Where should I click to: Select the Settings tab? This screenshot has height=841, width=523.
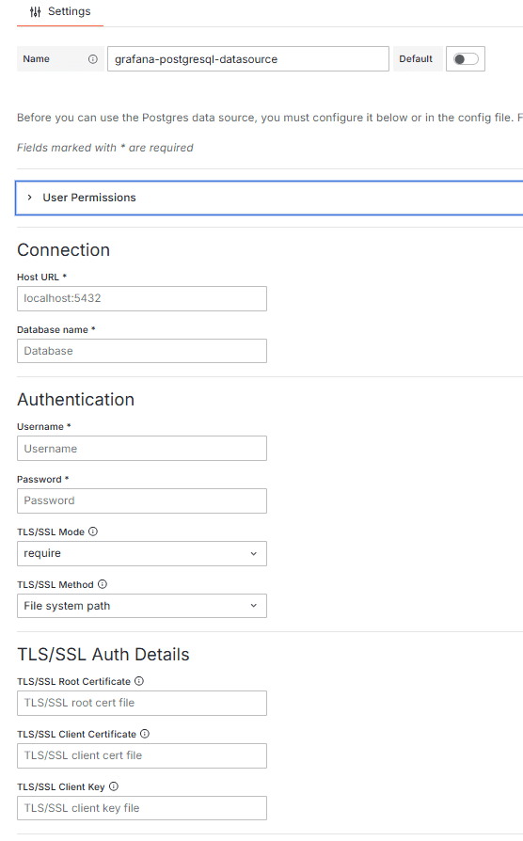point(60,12)
